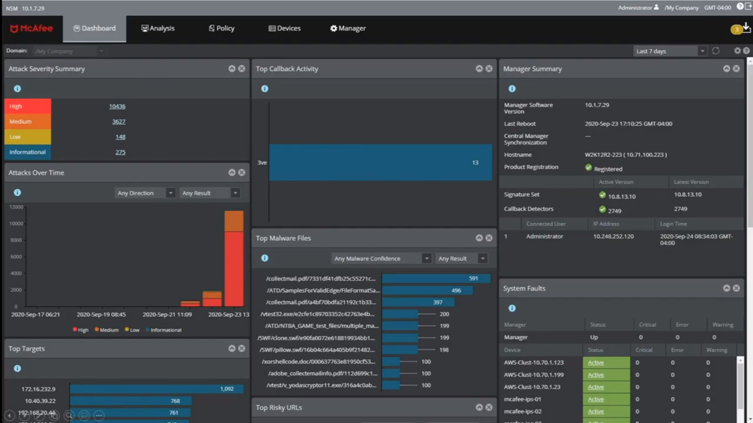Switch to the Analysis tab
The width and height of the screenshot is (753, 423).
158,28
